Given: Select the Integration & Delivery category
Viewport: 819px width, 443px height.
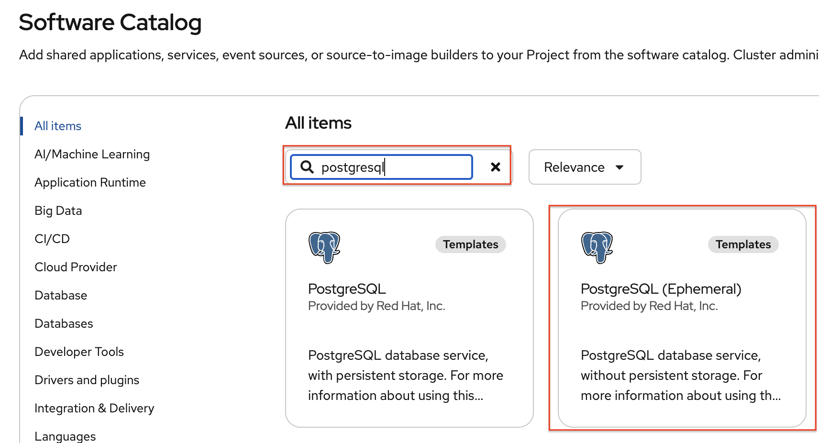Looking at the screenshot, I should pyautogui.click(x=94, y=408).
